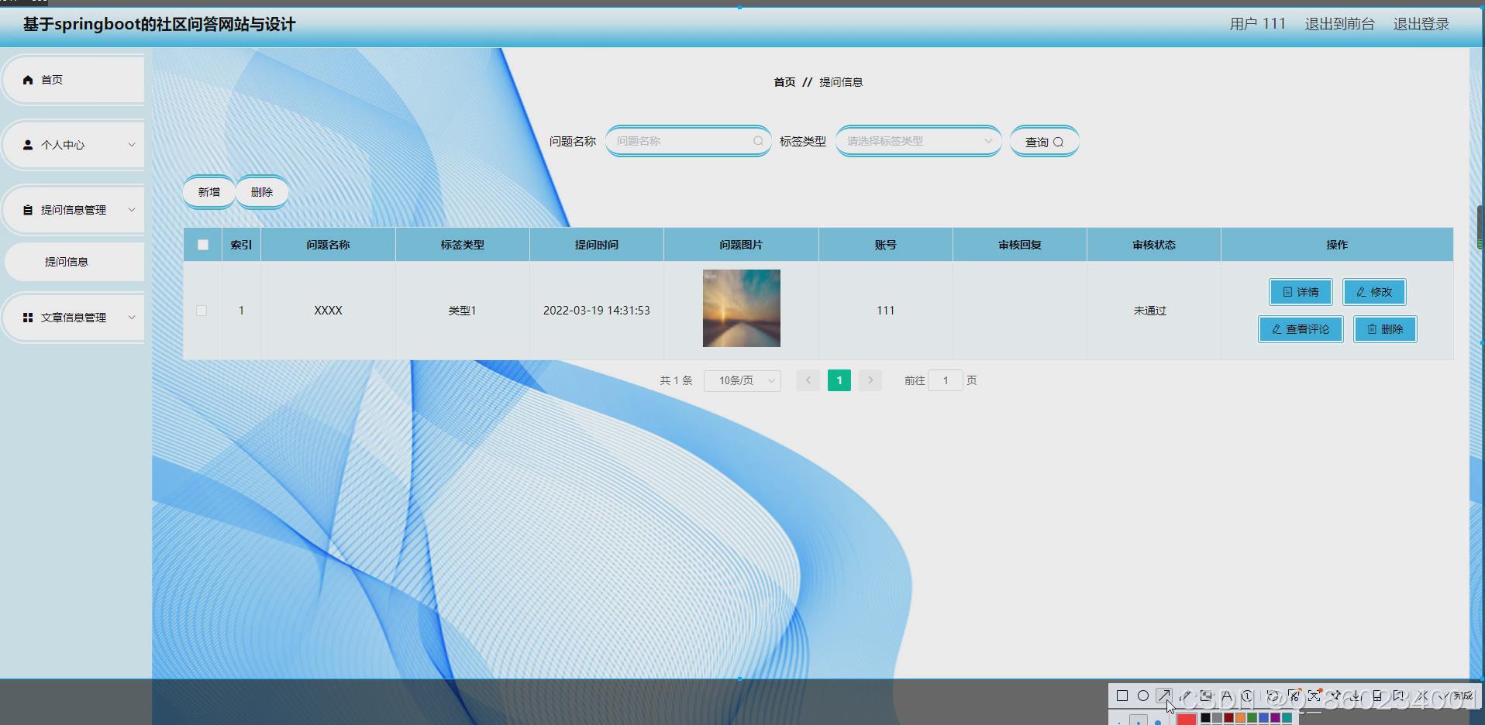Screen dimensions: 1485x725
Task: Click 修改 for row XXXX
Action: pyautogui.click(x=1374, y=292)
